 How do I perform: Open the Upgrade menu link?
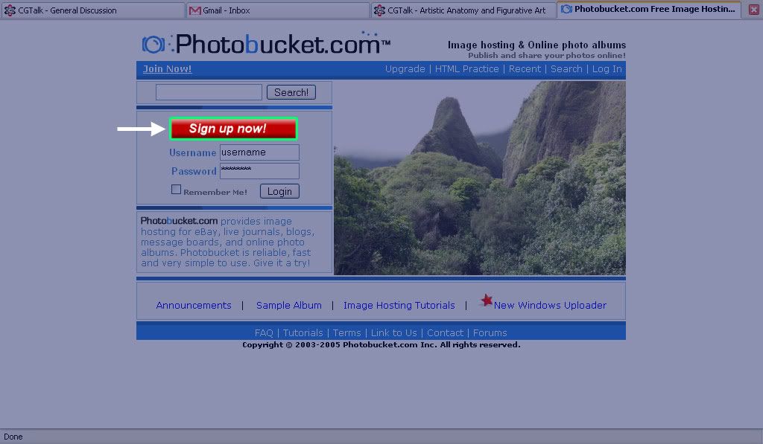pos(405,69)
